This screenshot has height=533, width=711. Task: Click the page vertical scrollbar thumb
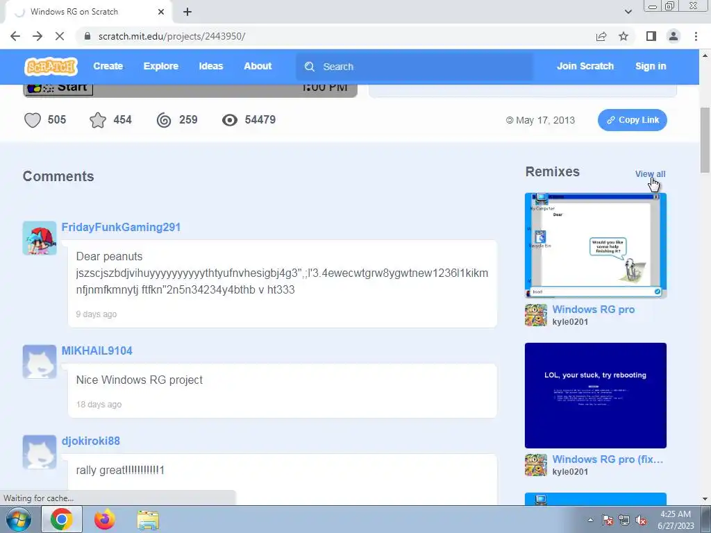[x=705, y=139]
